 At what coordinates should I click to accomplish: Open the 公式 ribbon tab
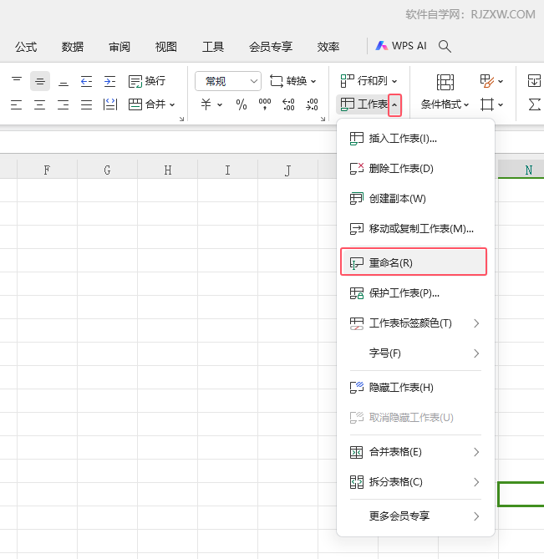click(26, 47)
